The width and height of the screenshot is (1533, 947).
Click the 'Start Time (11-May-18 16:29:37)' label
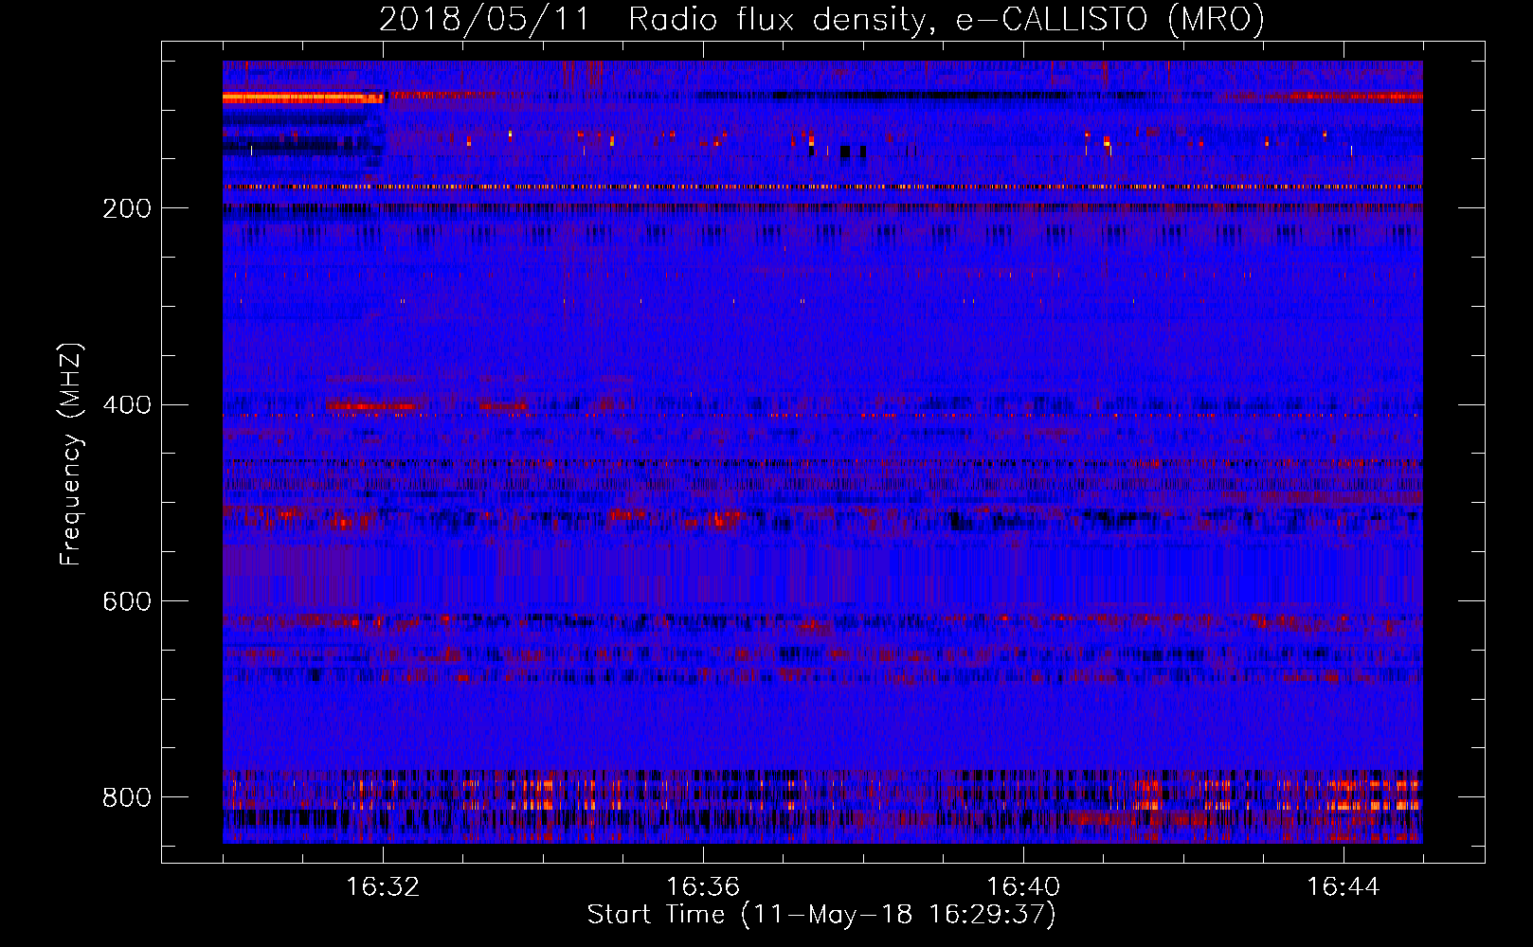click(x=821, y=914)
